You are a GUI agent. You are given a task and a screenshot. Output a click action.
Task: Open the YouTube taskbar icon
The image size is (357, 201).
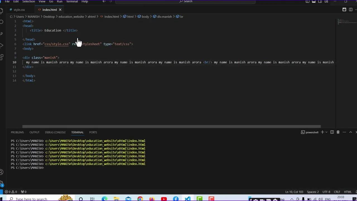pyautogui.click(x=164, y=199)
